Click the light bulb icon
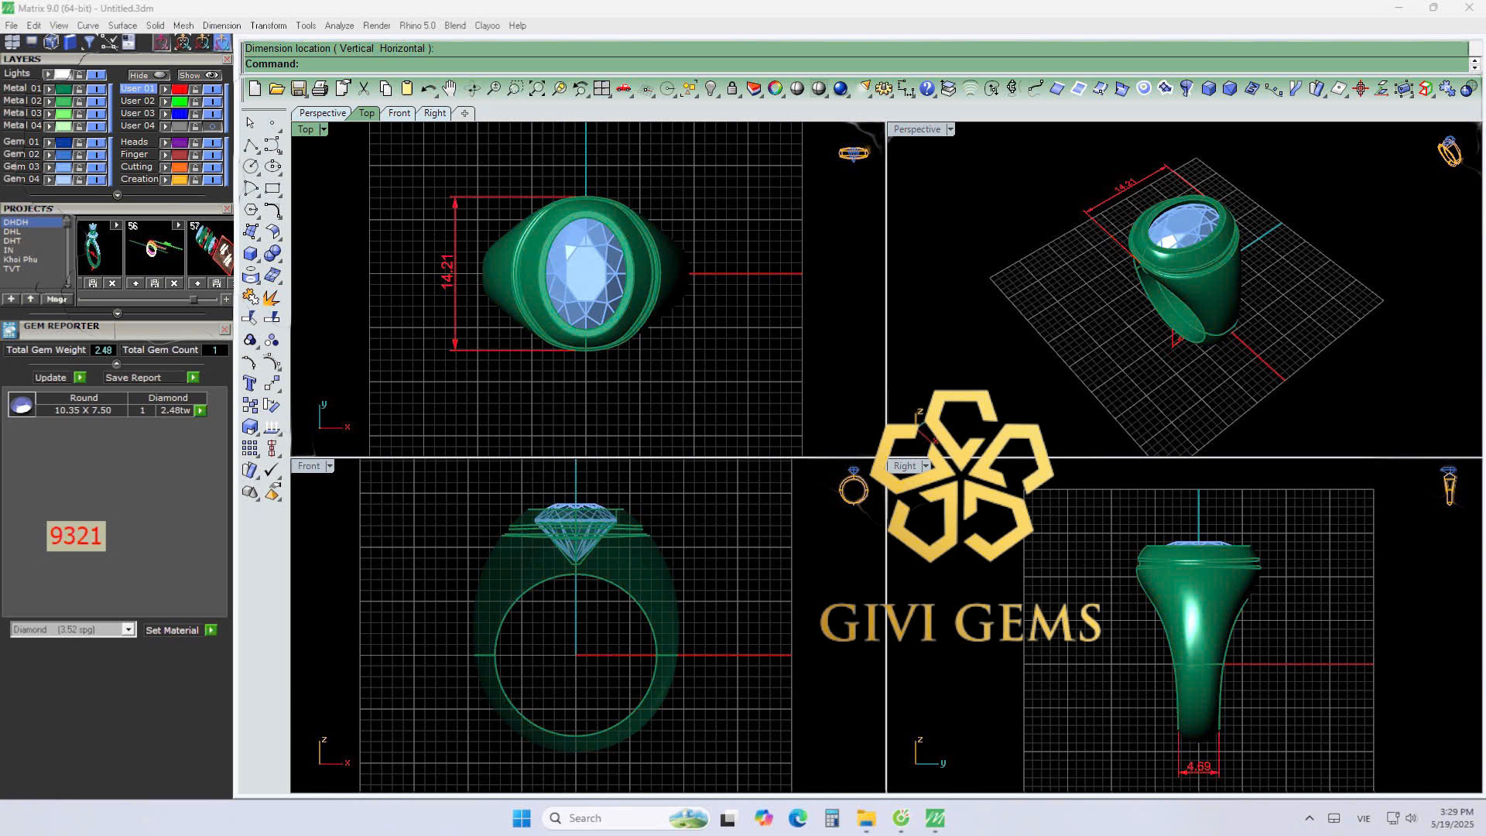Viewport: 1486px width, 836px height. [710, 89]
